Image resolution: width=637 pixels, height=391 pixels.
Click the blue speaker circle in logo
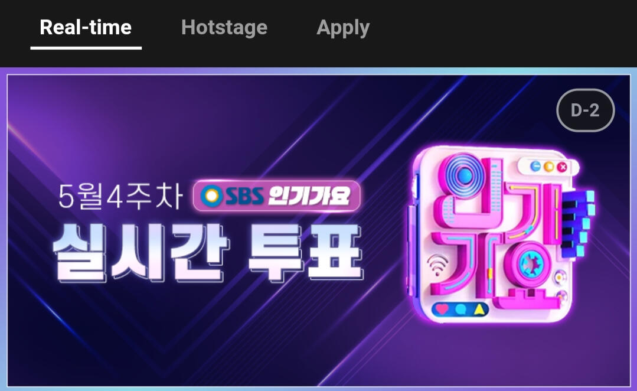tap(465, 175)
